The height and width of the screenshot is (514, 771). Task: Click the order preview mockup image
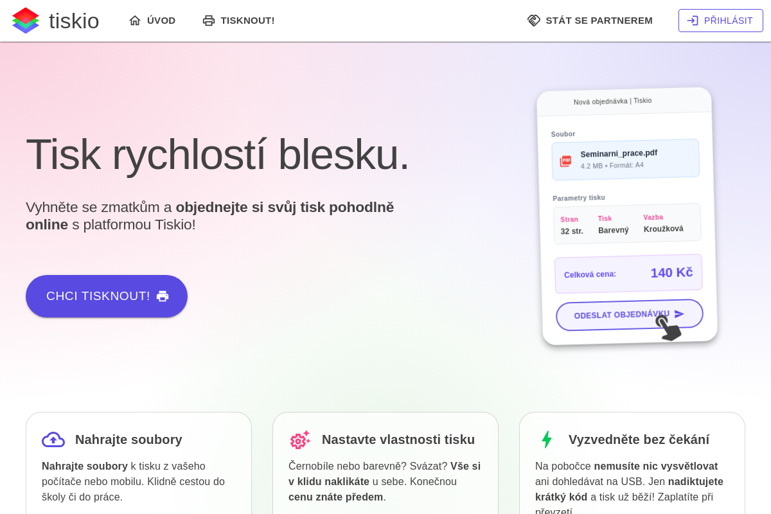[627, 216]
